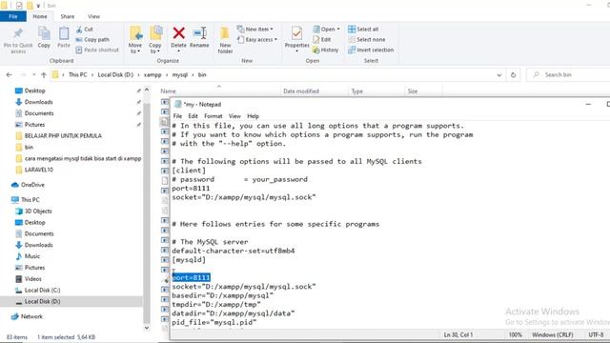Open 3D Objects in navigation pane
610x343 pixels.
33,212
